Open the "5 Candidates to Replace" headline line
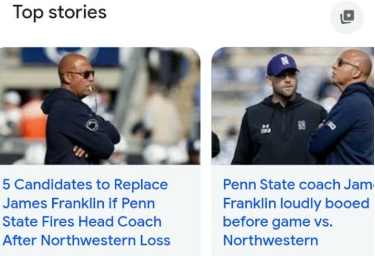The image size is (375, 256). tap(85, 185)
